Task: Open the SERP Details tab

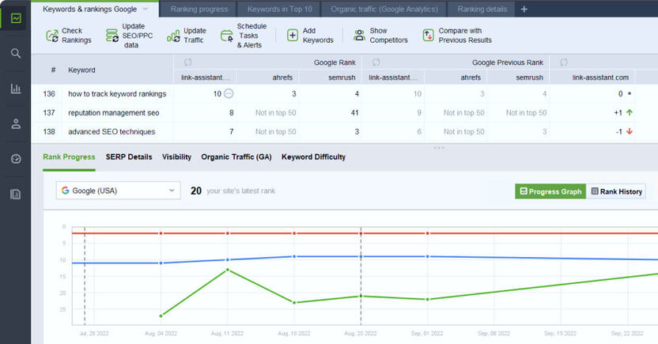Action: coord(128,157)
